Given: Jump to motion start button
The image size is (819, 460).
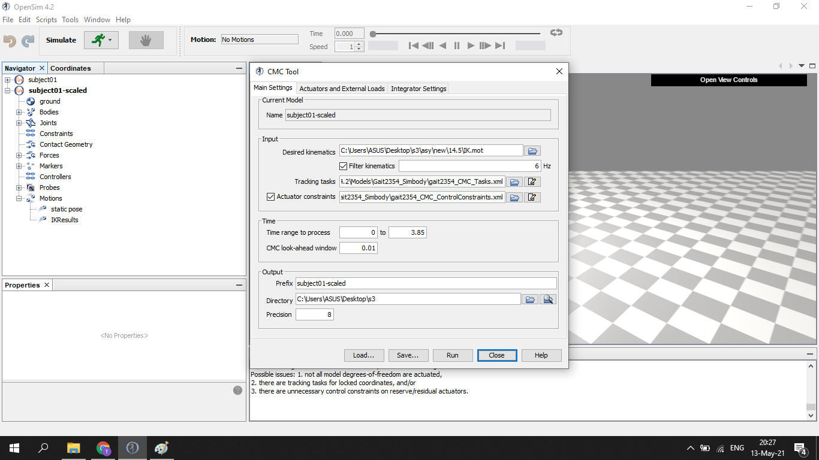Looking at the screenshot, I should click(413, 46).
